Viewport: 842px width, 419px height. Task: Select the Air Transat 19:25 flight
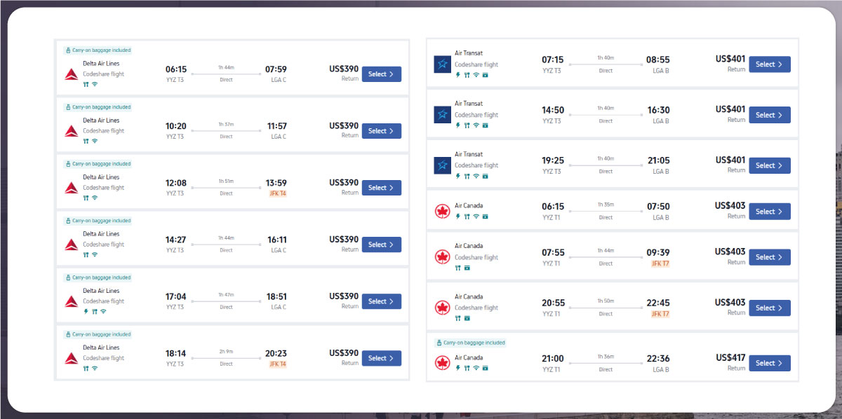769,165
